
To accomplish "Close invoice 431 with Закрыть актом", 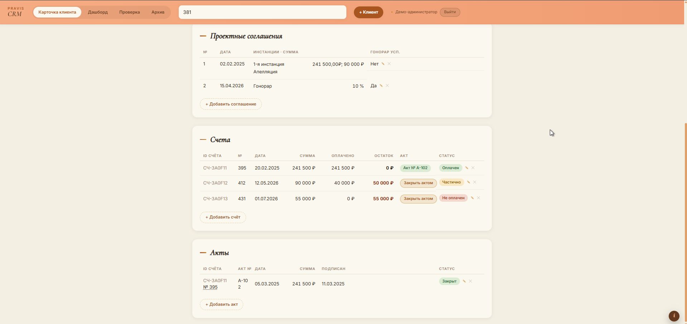I will 418,199.
